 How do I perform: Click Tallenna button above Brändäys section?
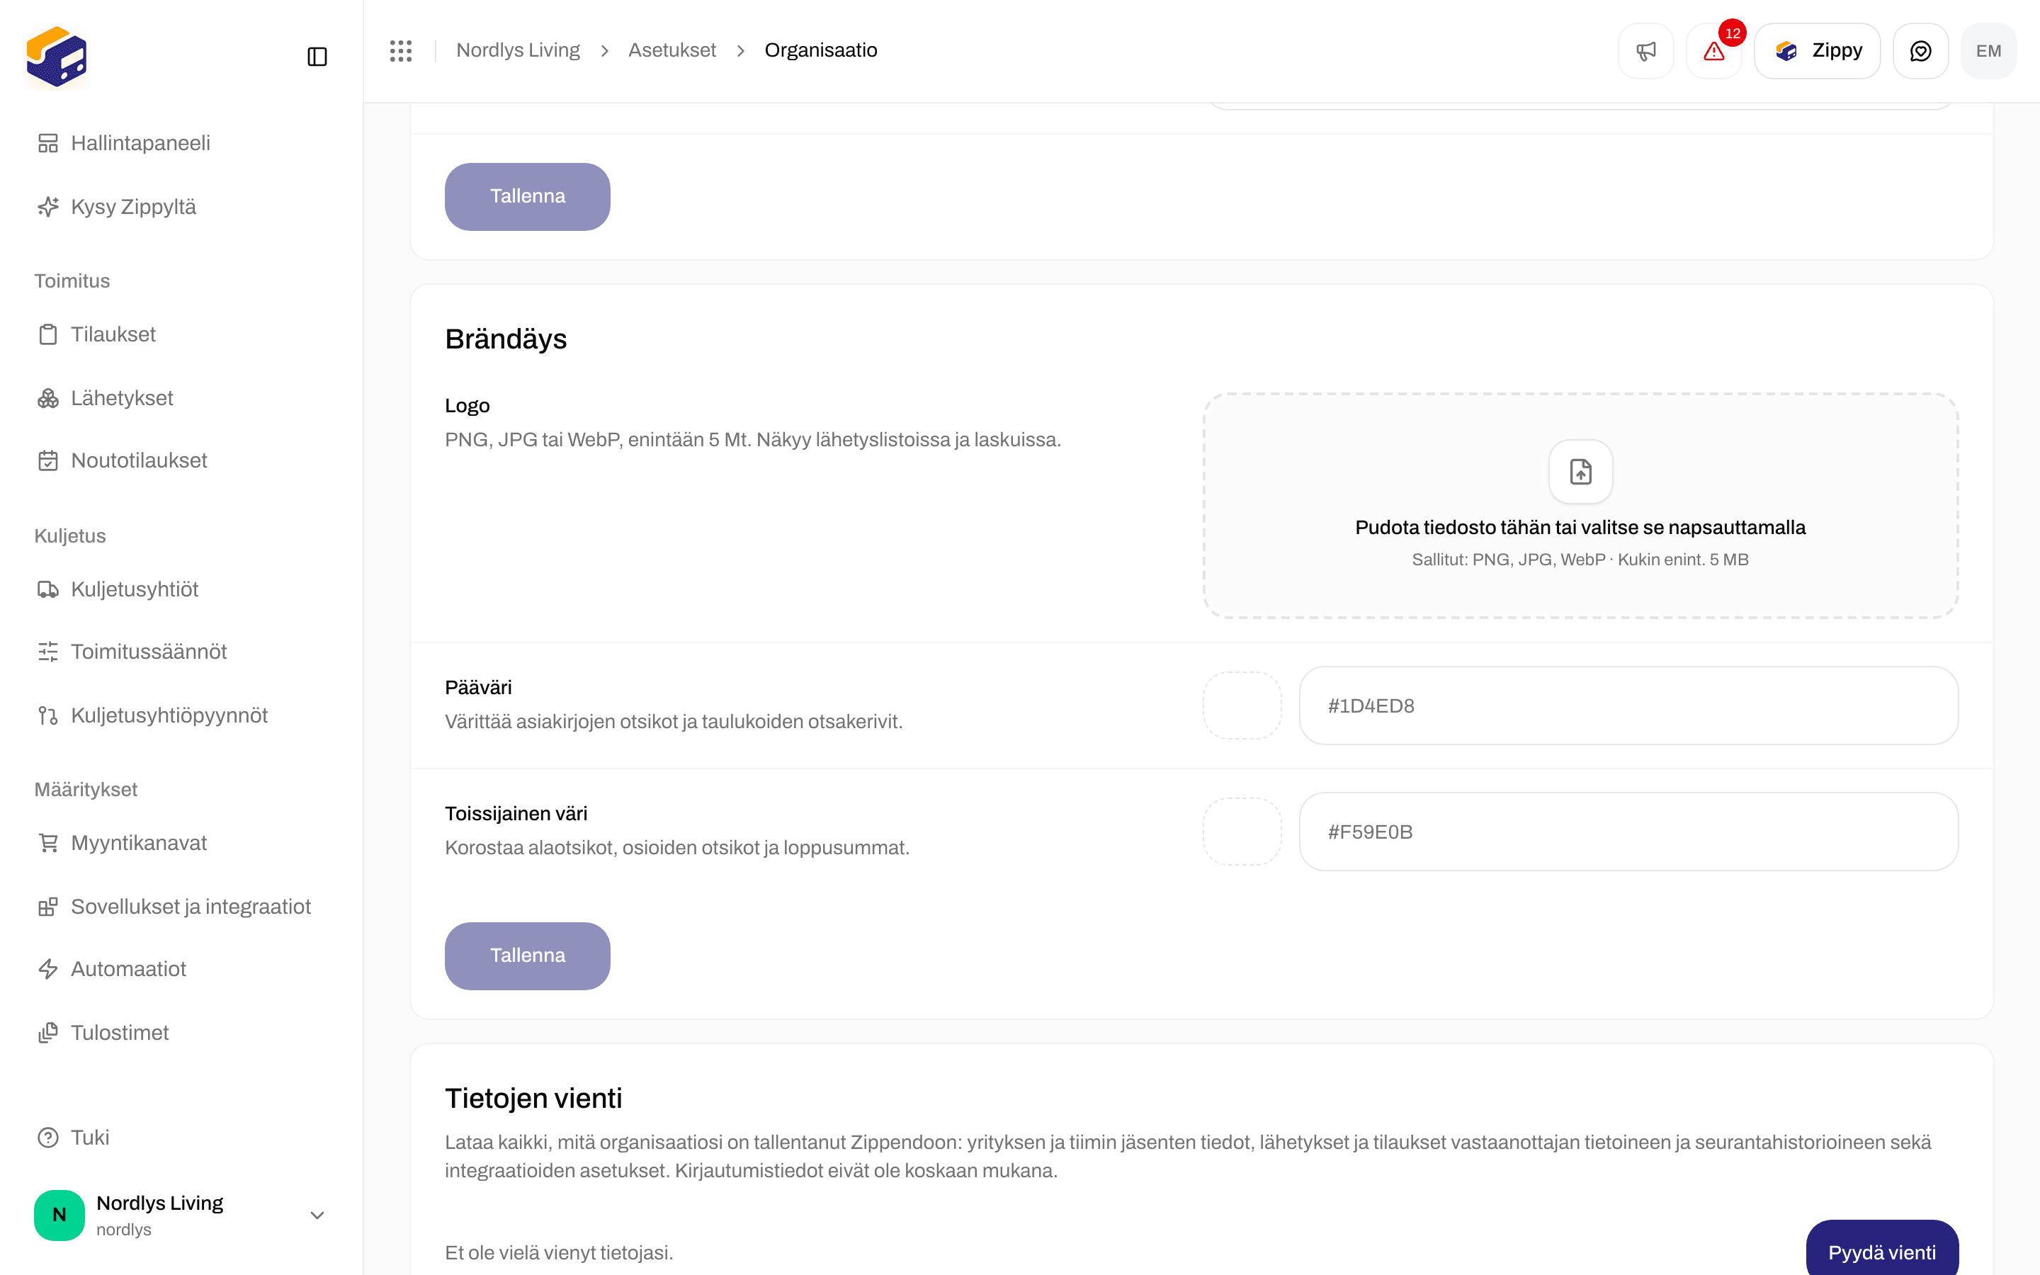(x=527, y=196)
